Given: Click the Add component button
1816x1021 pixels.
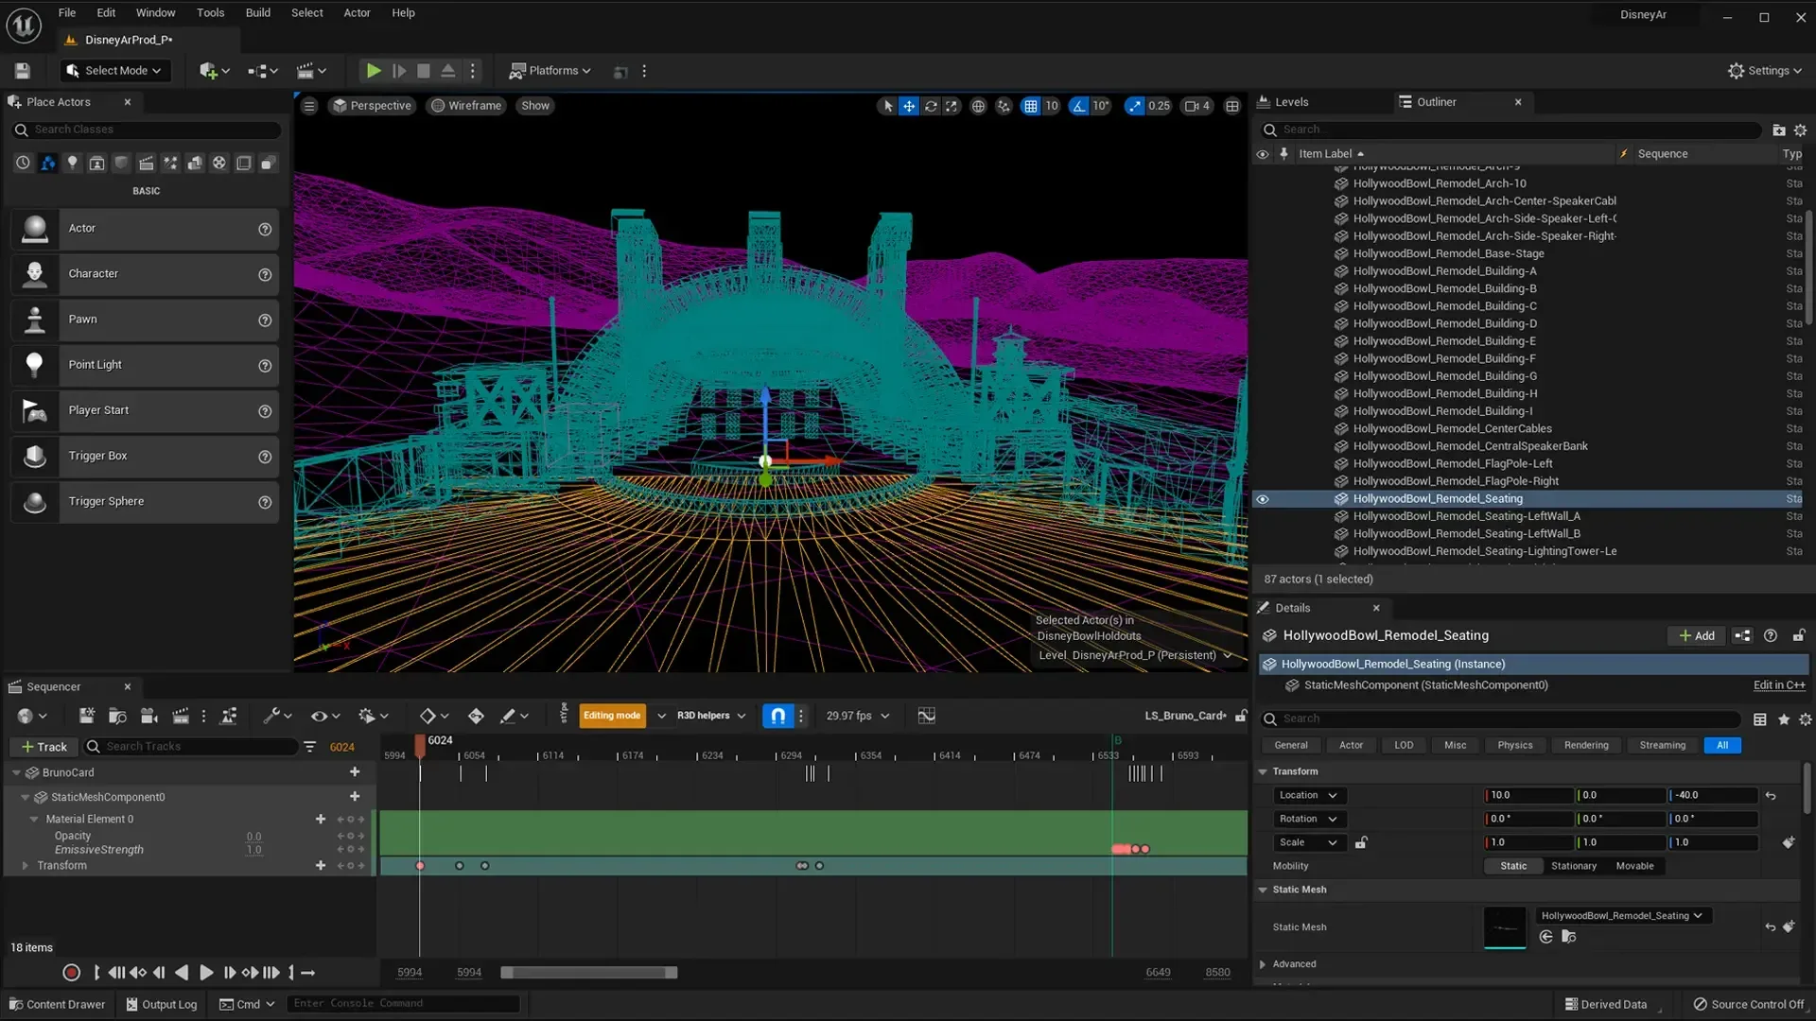Looking at the screenshot, I should coord(1697,636).
